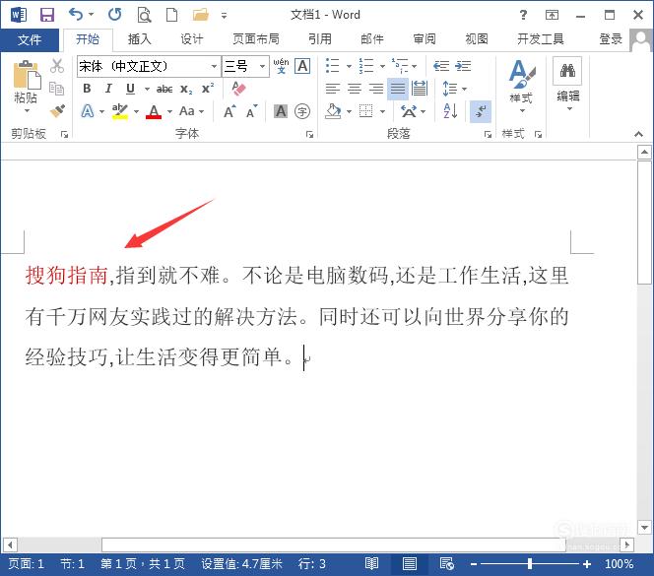Click the Copy icon in clipboard group
The width and height of the screenshot is (654, 576).
[57, 88]
